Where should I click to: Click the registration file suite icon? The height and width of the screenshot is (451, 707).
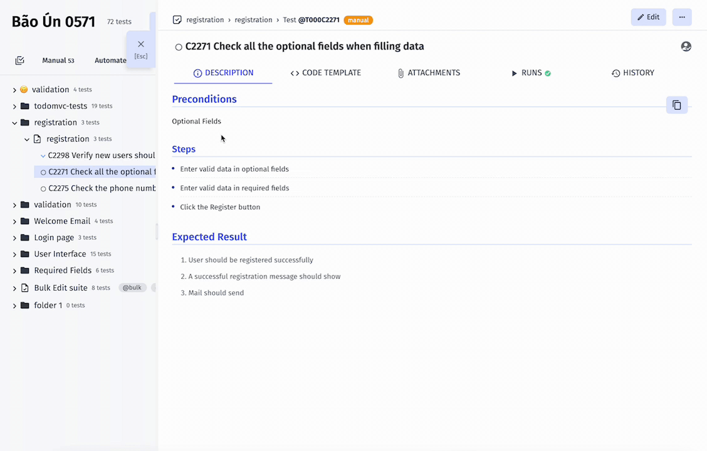38,139
